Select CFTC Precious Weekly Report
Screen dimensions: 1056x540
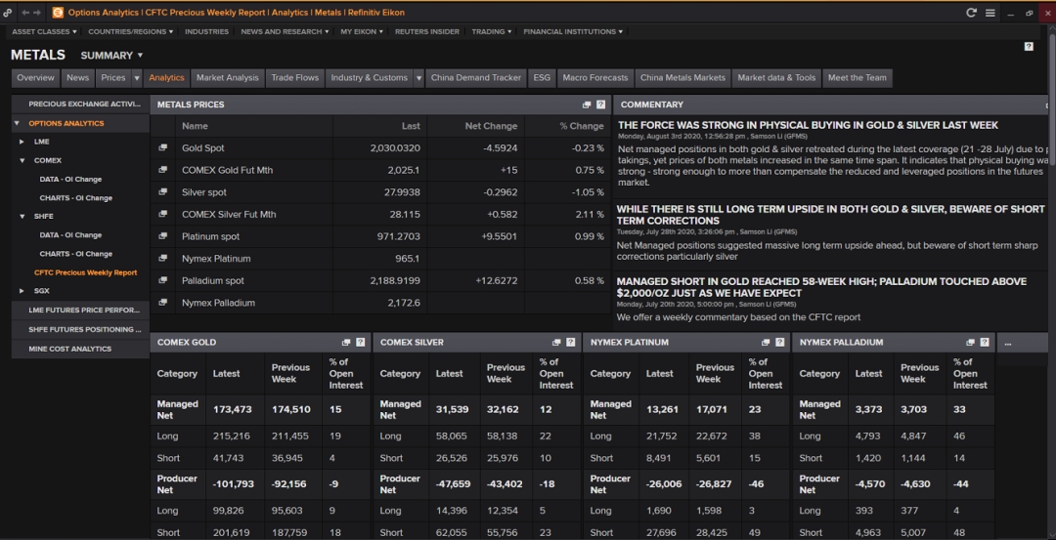click(x=85, y=272)
